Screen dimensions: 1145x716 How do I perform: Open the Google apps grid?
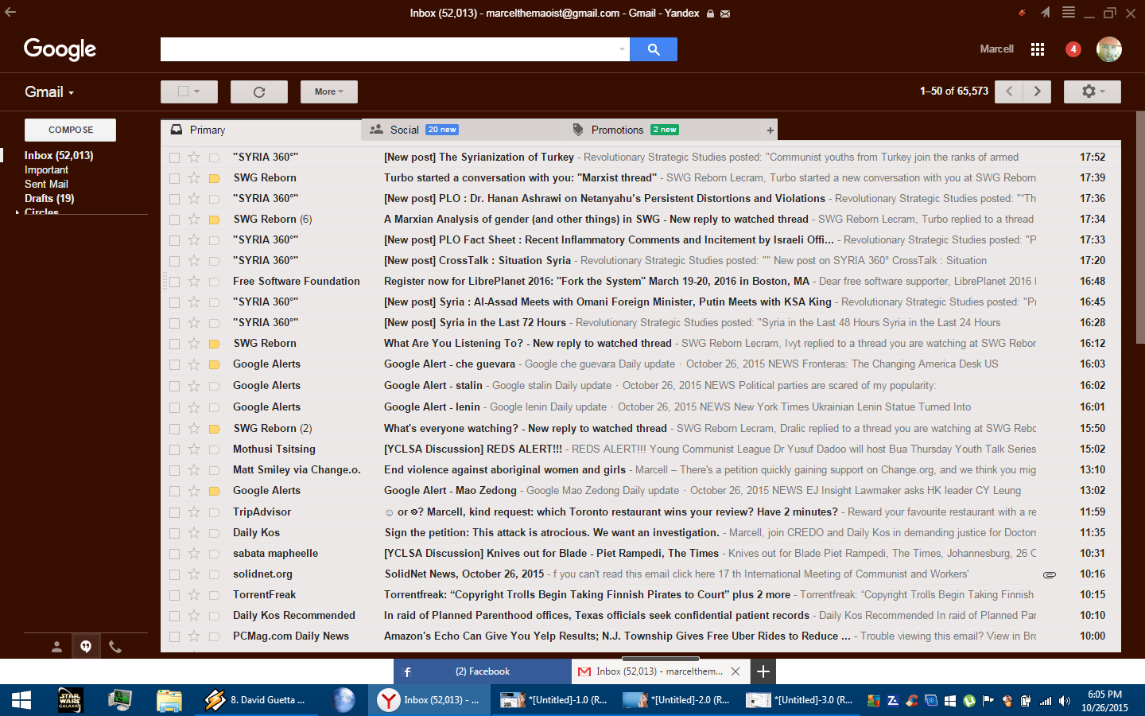click(1038, 49)
